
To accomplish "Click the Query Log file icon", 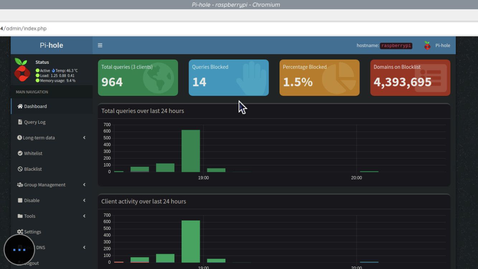I will (x=20, y=122).
